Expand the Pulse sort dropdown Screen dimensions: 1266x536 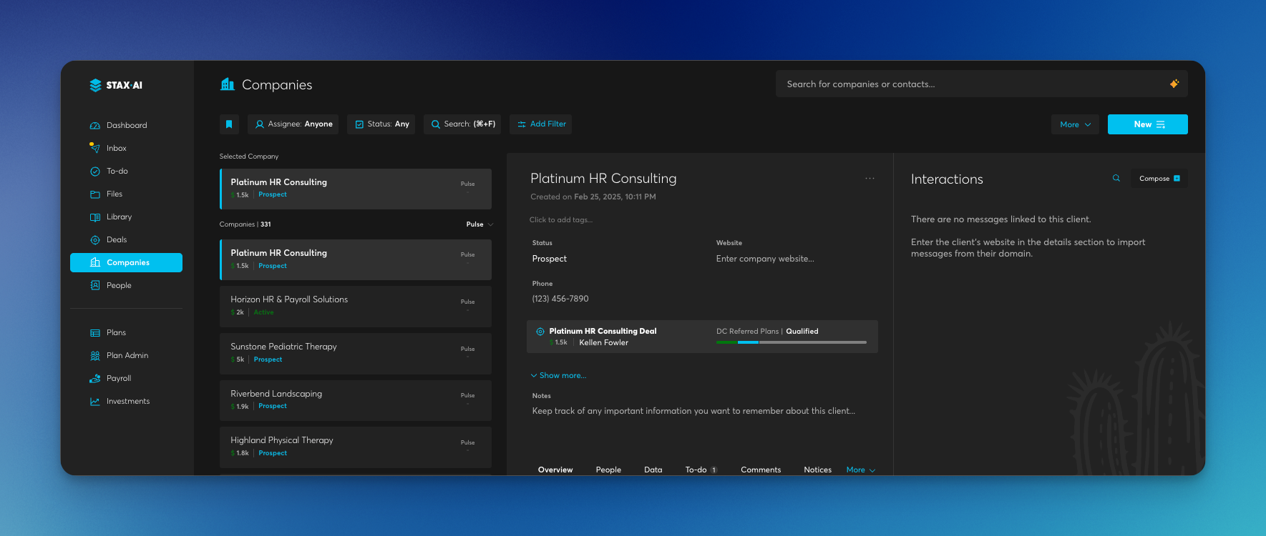tap(479, 224)
